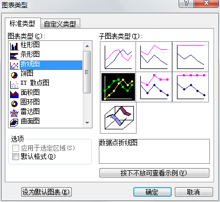220x202 pixels.
Task: Select highlighted line with markers sub-type
Action: click(118, 87)
